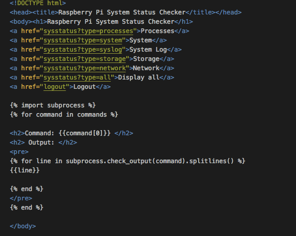Click the last {% end %} statement
This screenshot has width=296, height=236.
point(26,208)
